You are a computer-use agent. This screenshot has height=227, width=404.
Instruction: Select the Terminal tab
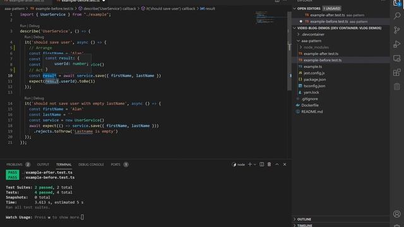tap(64, 165)
